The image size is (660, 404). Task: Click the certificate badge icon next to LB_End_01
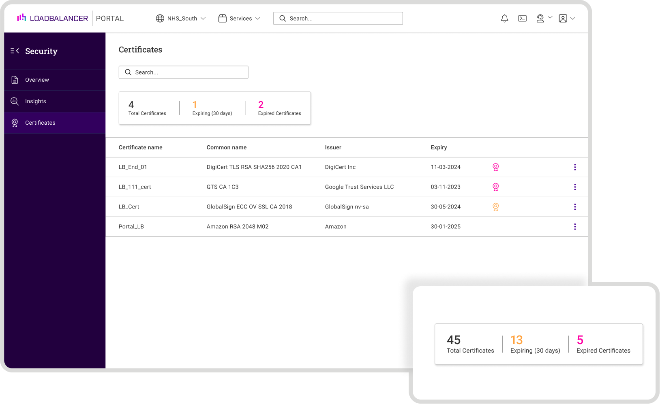495,167
